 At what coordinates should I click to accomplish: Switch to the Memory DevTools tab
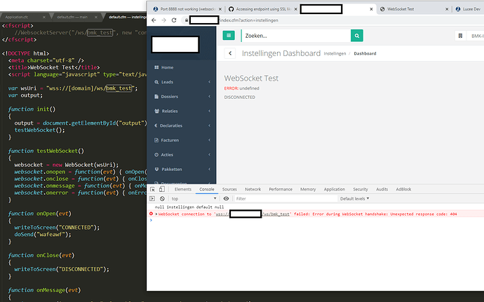(x=308, y=189)
